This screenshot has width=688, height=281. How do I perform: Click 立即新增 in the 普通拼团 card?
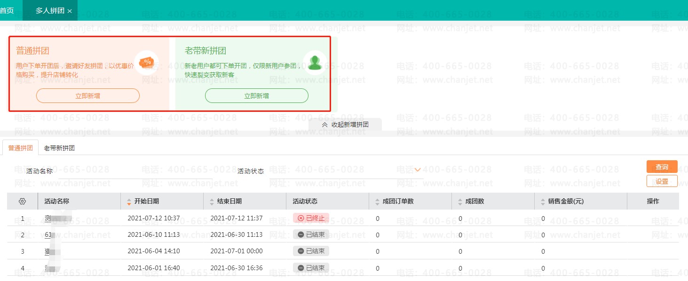click(88, 96)
